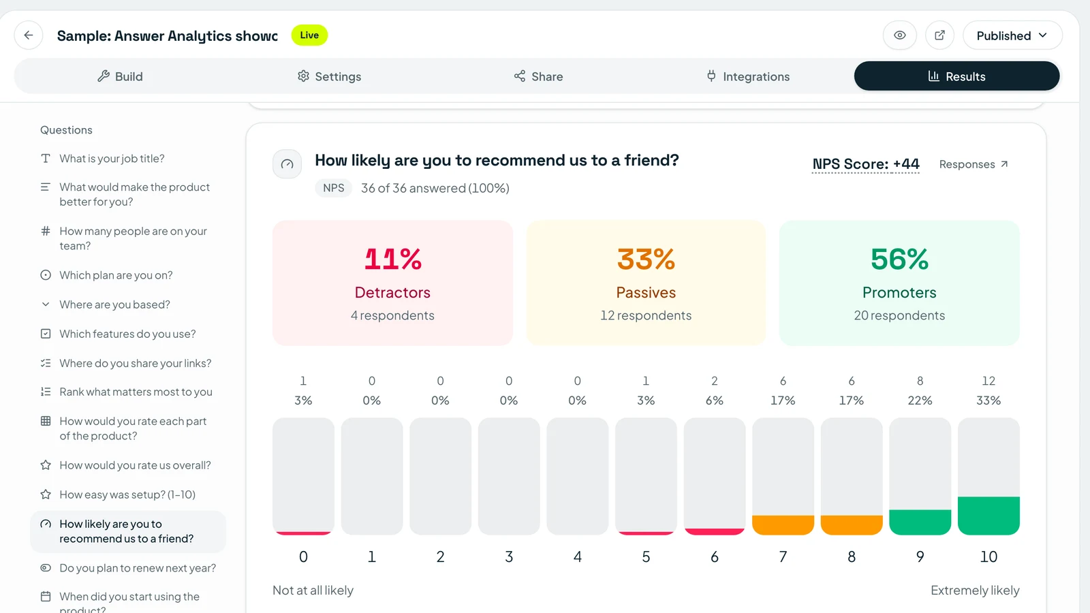1090x613 pixels.
Task: Click '36 of 36 answered (100%)' text
Action: 435,188
